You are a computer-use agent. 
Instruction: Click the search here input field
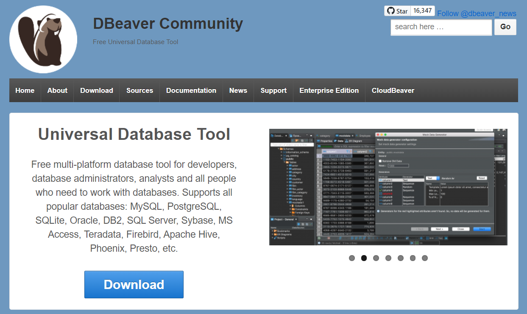click(440, 27)
